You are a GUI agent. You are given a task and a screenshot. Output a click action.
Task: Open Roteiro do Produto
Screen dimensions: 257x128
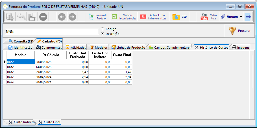(98, 17)
